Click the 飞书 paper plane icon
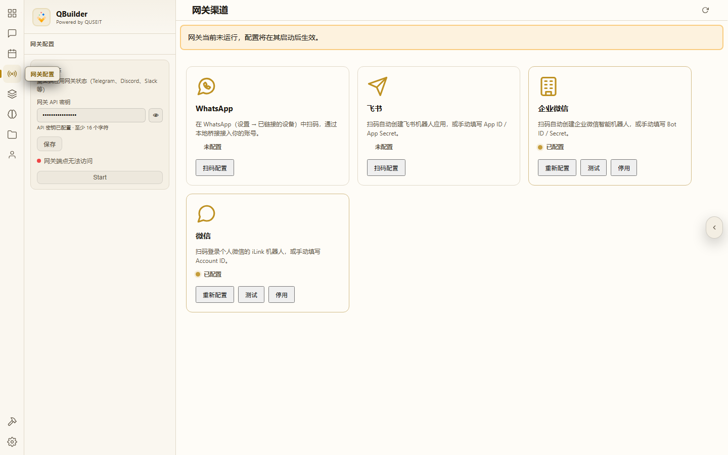728x455 pixels. [x=378, y=86]
